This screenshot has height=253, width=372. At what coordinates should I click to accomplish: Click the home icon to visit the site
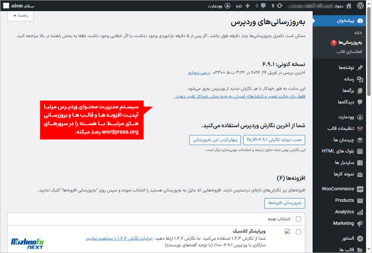(x=348, y=6)
